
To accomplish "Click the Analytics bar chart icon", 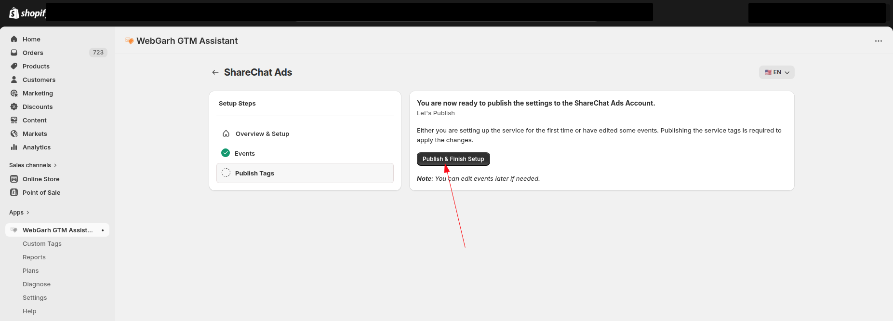I will [14, 147].
